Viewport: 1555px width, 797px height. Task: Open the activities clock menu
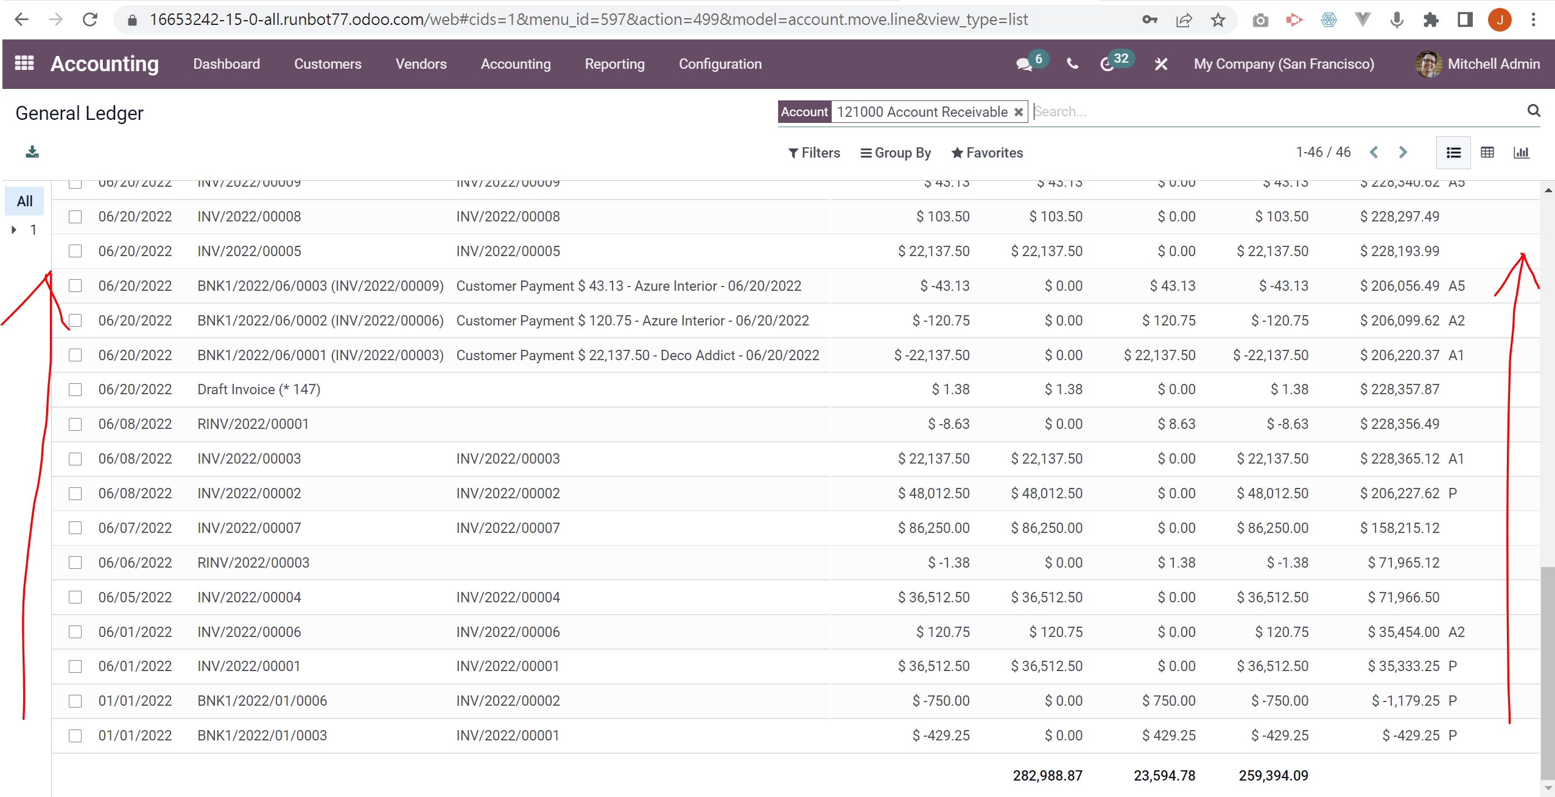pyautogui.click(x=1109, y=64)
